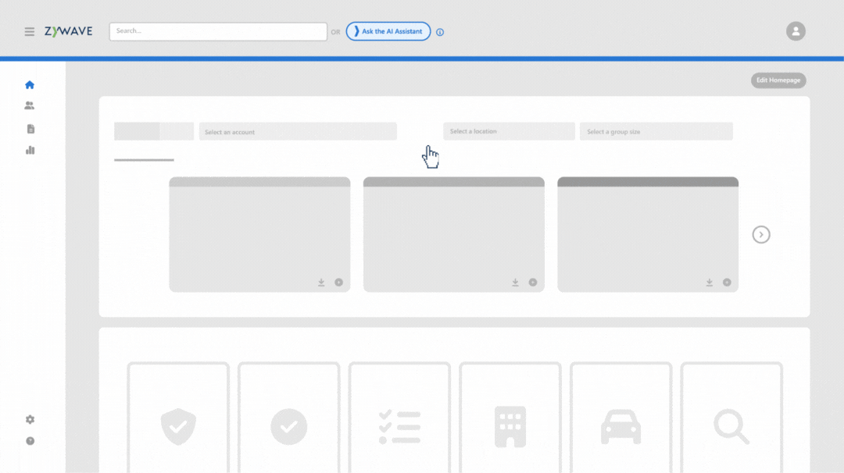Open the magnifying glass search category icon
The height and width of the screenshot is (473, 844).
click(x=731, y=426)
